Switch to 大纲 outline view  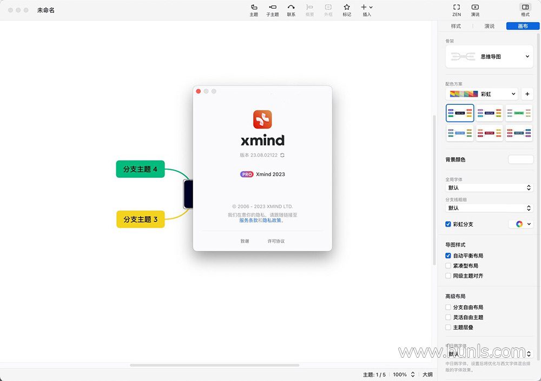[427, 375]
